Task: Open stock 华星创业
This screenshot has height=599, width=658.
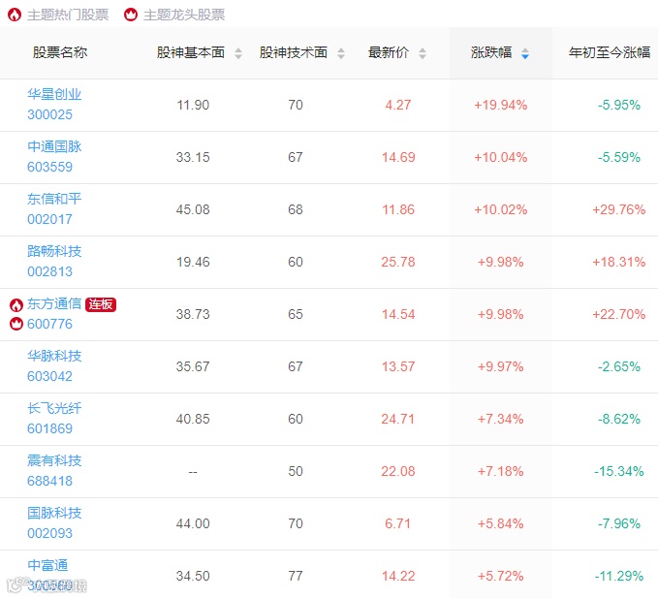Action: [54, 94]
